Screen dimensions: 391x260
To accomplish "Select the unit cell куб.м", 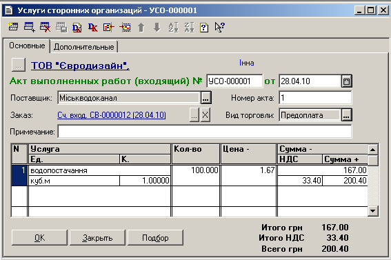I will (74, 181).
